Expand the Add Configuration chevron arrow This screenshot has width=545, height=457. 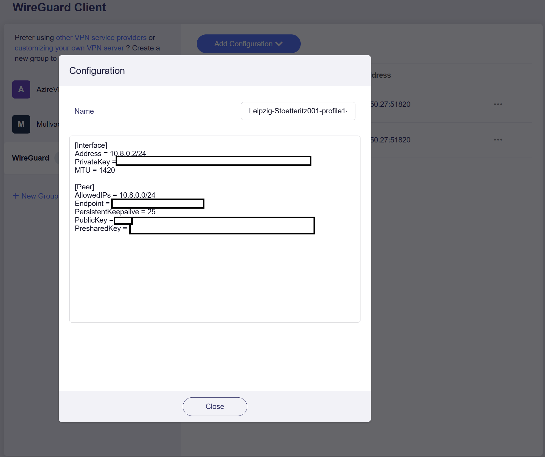(279, 44)
